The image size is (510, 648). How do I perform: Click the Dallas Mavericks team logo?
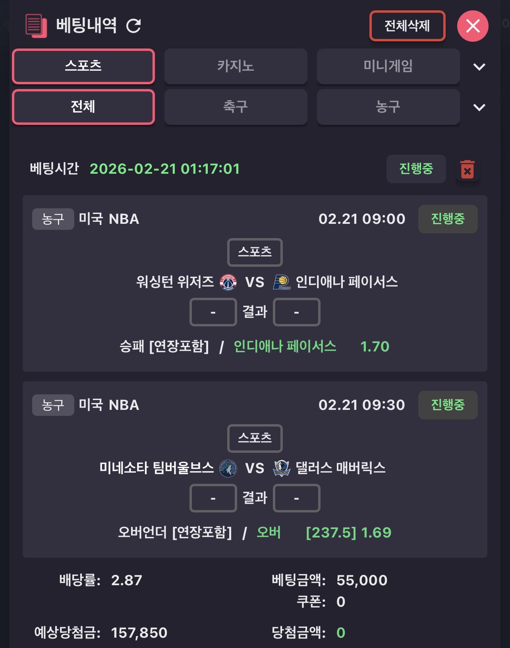282,468
